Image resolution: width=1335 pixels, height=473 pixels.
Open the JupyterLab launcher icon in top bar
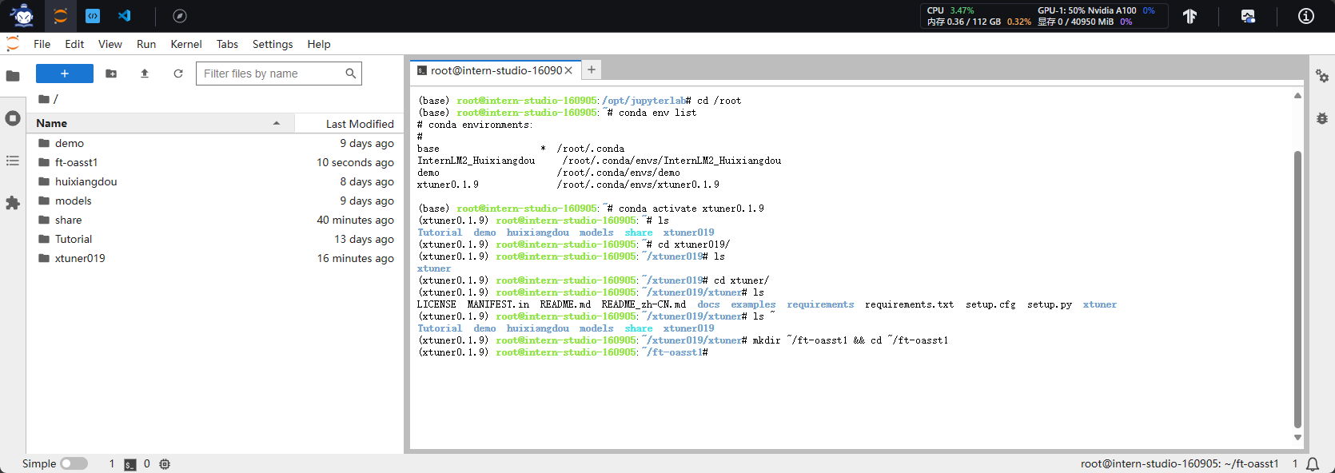[x=60, y=16]
